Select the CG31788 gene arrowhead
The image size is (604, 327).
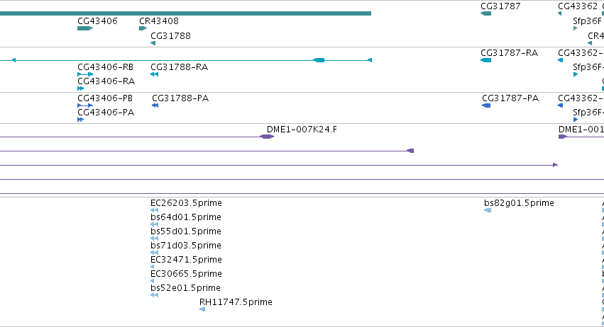coord(153,43)
